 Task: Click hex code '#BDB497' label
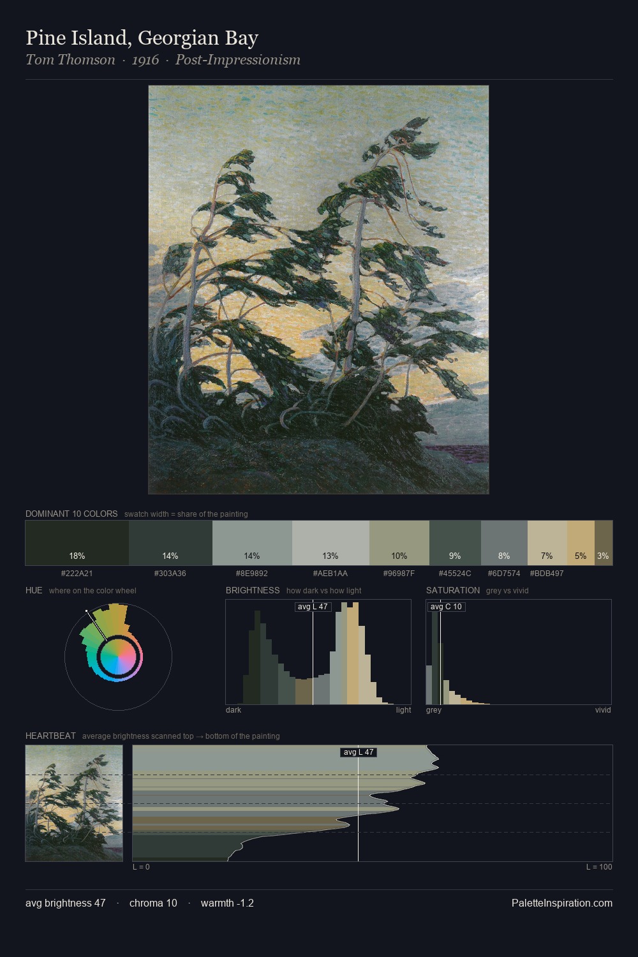point(547,574)
